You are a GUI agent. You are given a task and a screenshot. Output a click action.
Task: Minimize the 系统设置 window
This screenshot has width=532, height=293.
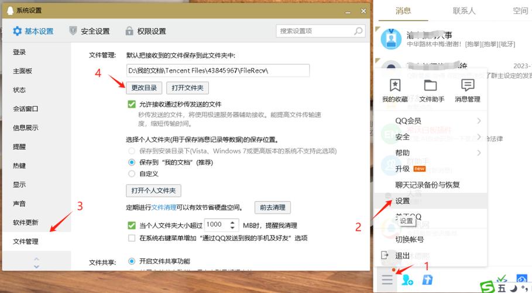point(348,12)
